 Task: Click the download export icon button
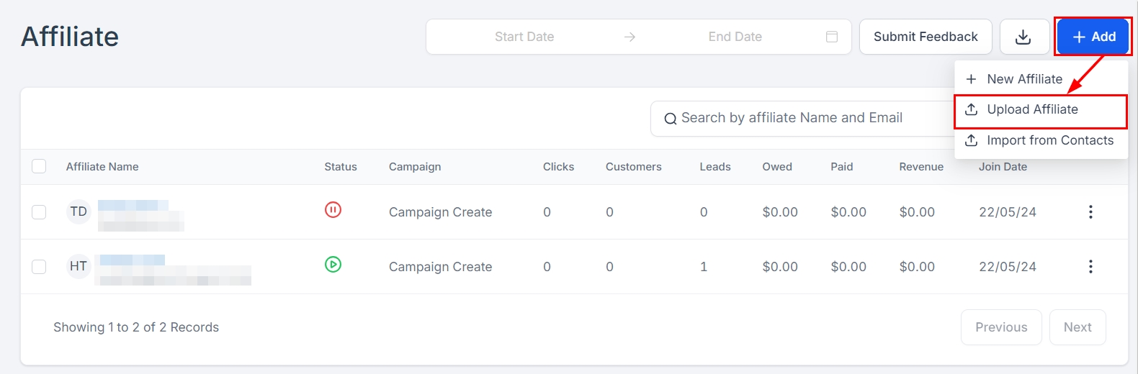point(1023,37)
